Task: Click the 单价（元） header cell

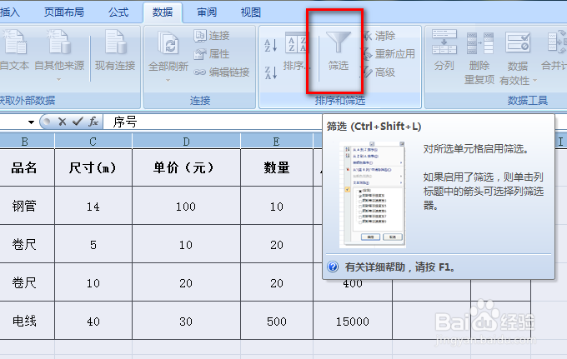Action: 186,167
